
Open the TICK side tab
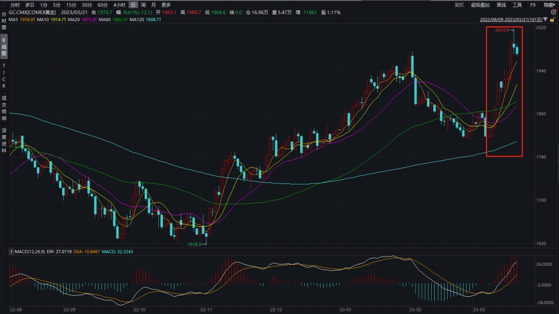(x=4, y=76)
